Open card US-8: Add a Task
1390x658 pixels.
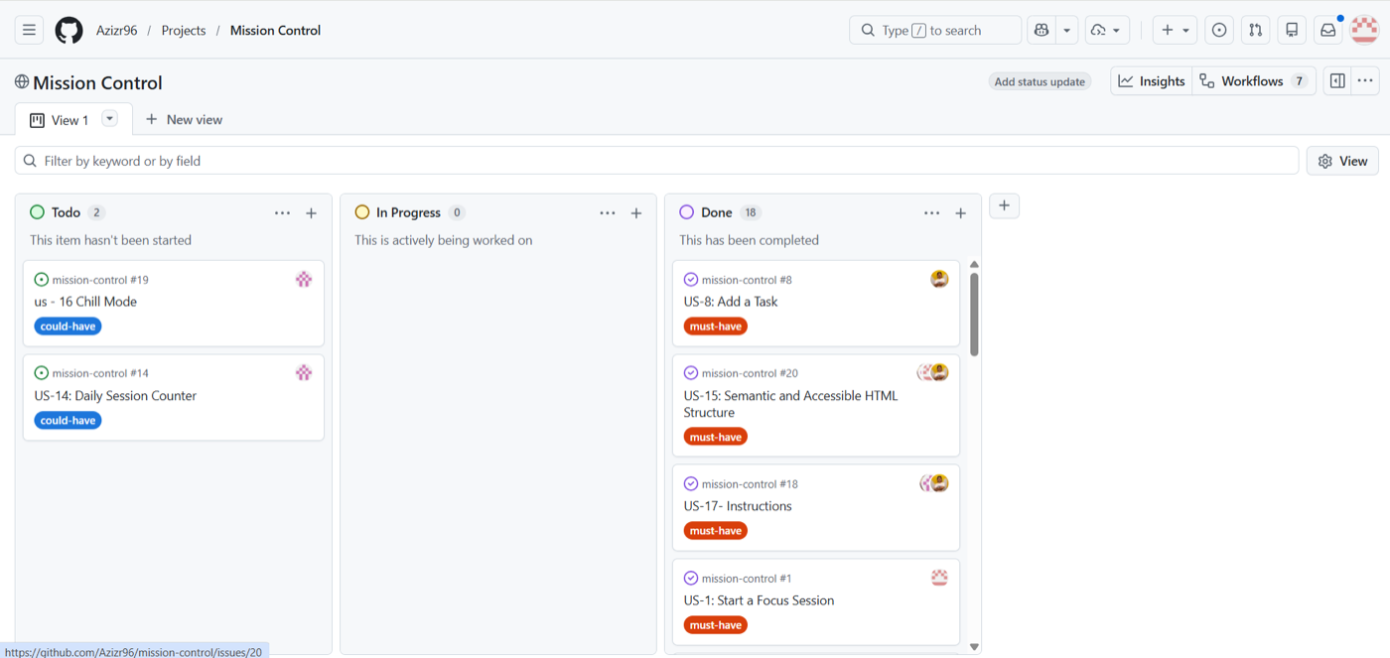coord(731,302)
